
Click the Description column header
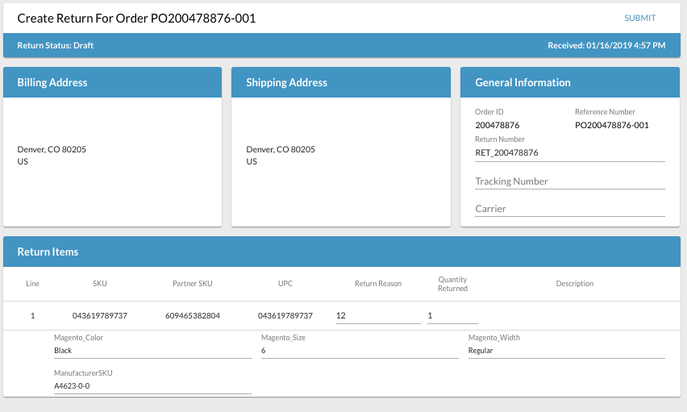[x=574, y=284]
